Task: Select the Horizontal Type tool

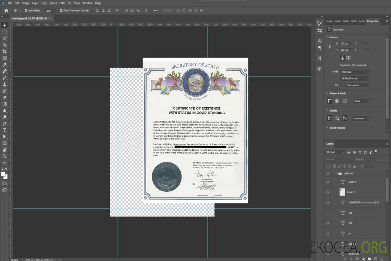Action: click(x=4, y=130)
